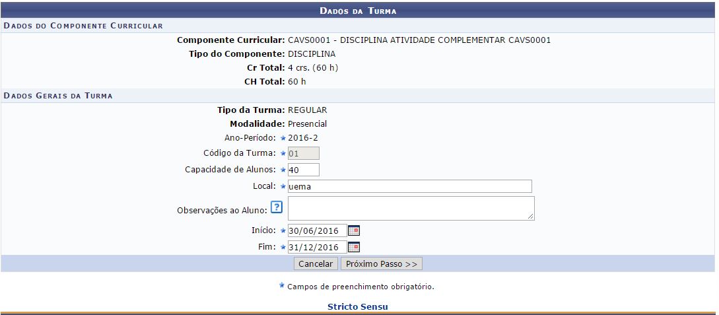Viewport: 719px width, 315px height.
Task: Click into the Local field containing uema
Action: pos(409,187)
